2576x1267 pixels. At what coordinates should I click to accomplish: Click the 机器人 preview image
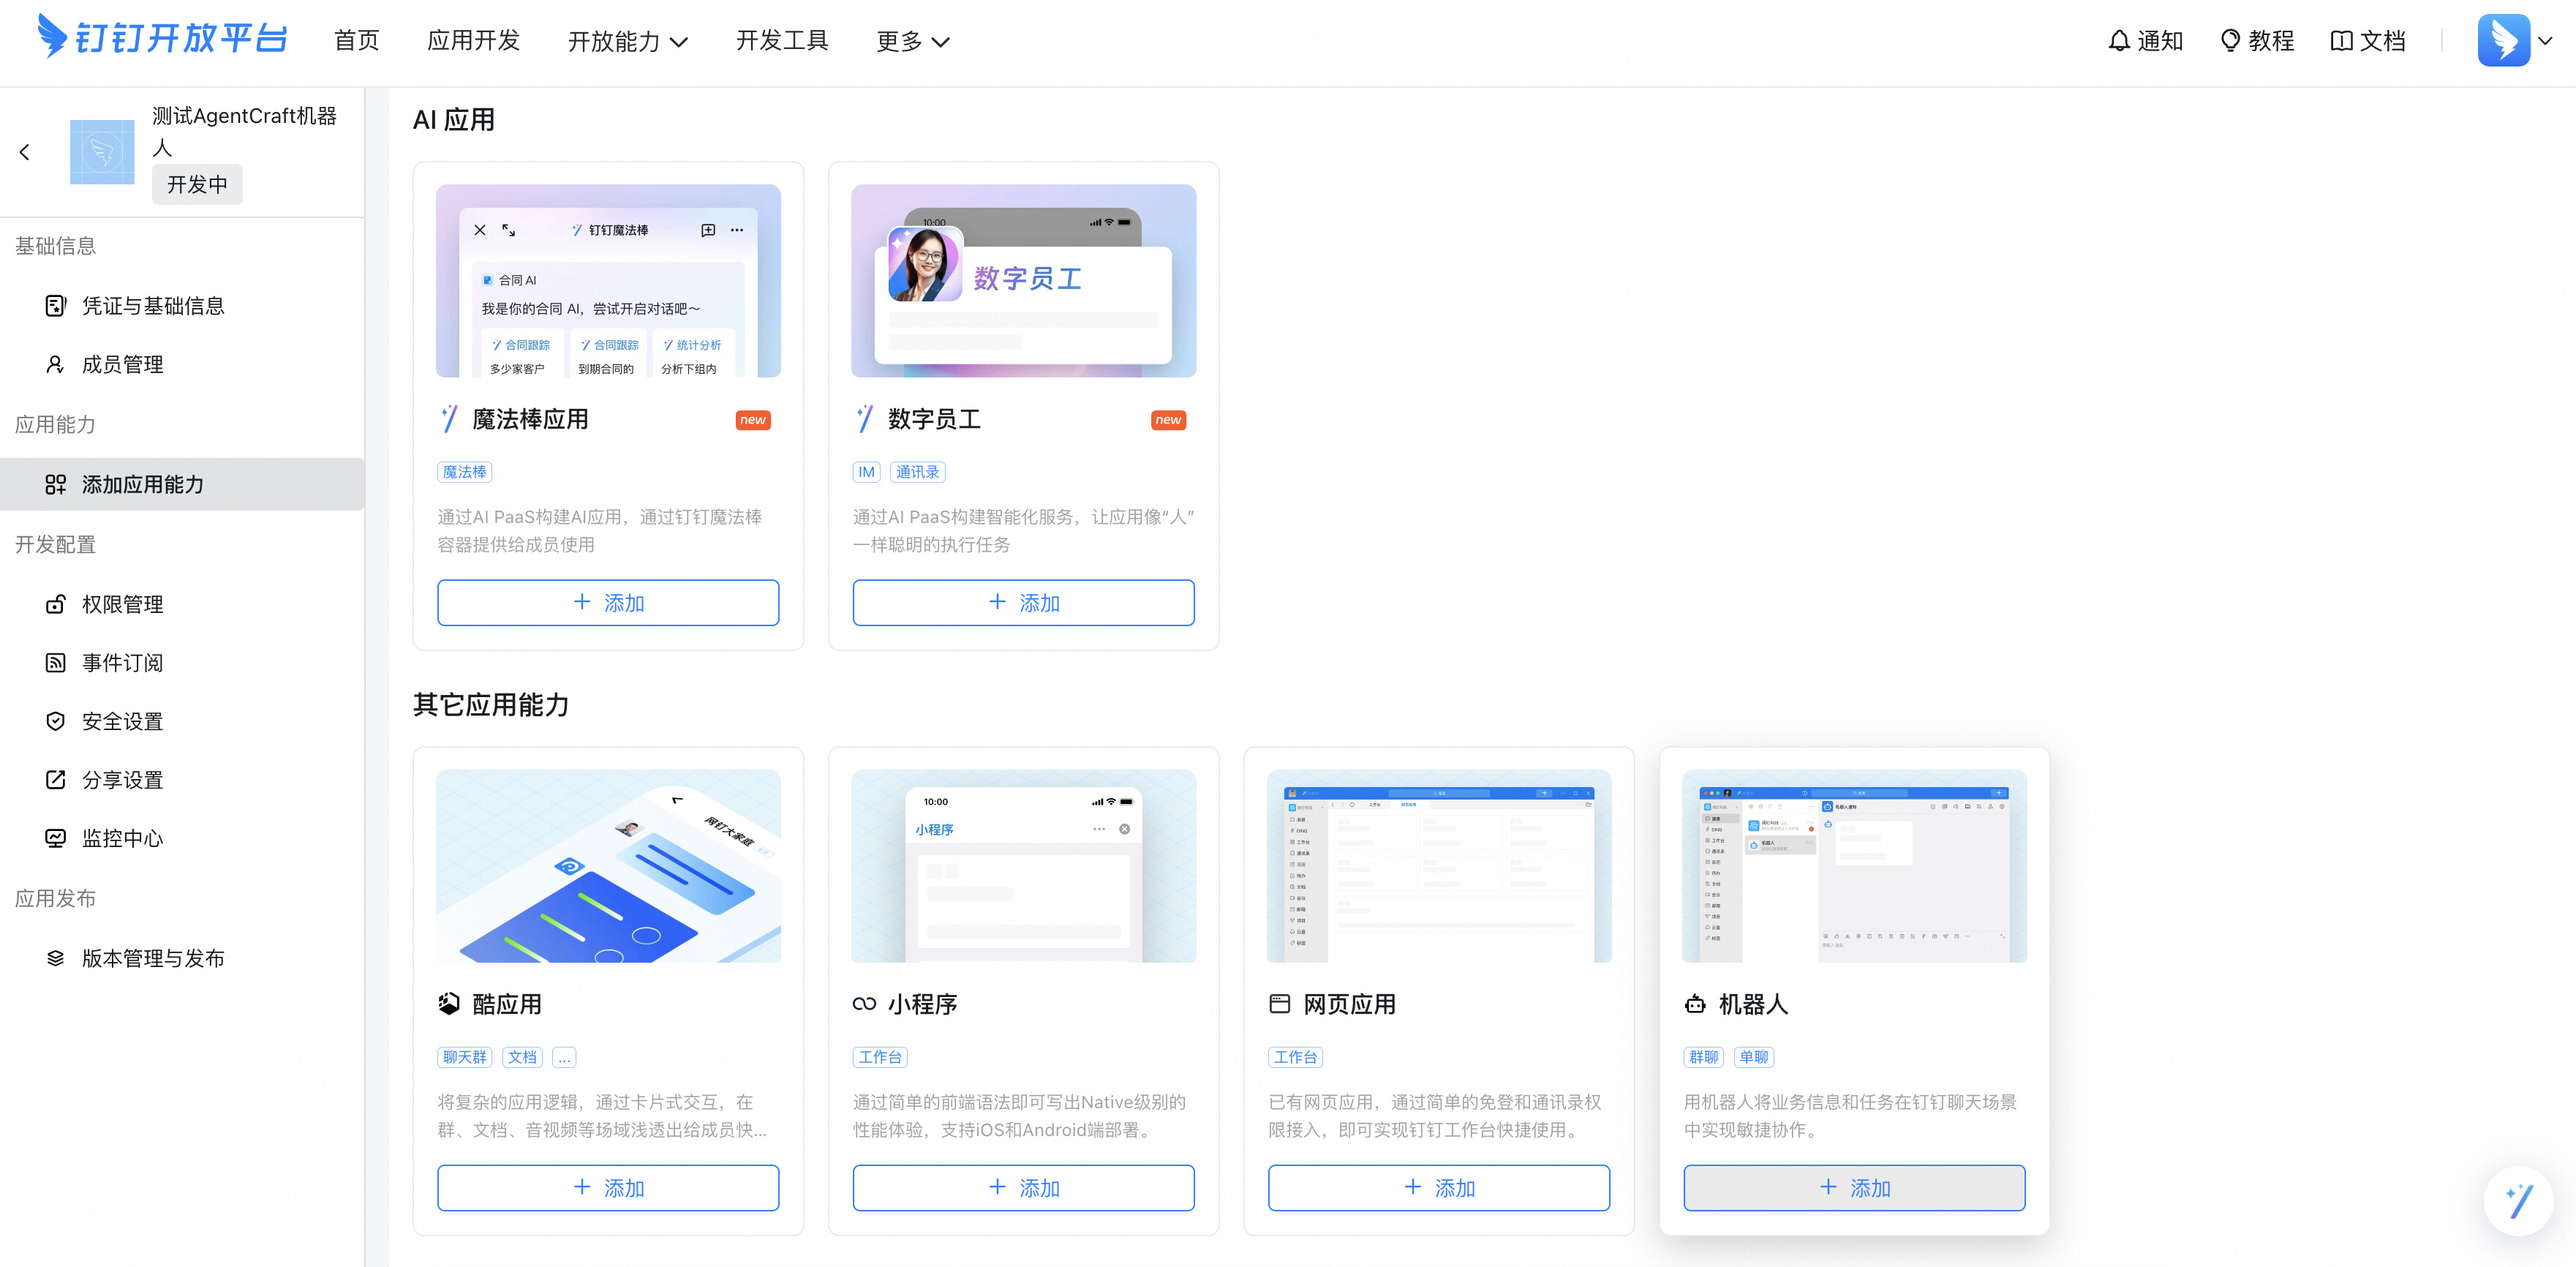[x=1854, y=866]
